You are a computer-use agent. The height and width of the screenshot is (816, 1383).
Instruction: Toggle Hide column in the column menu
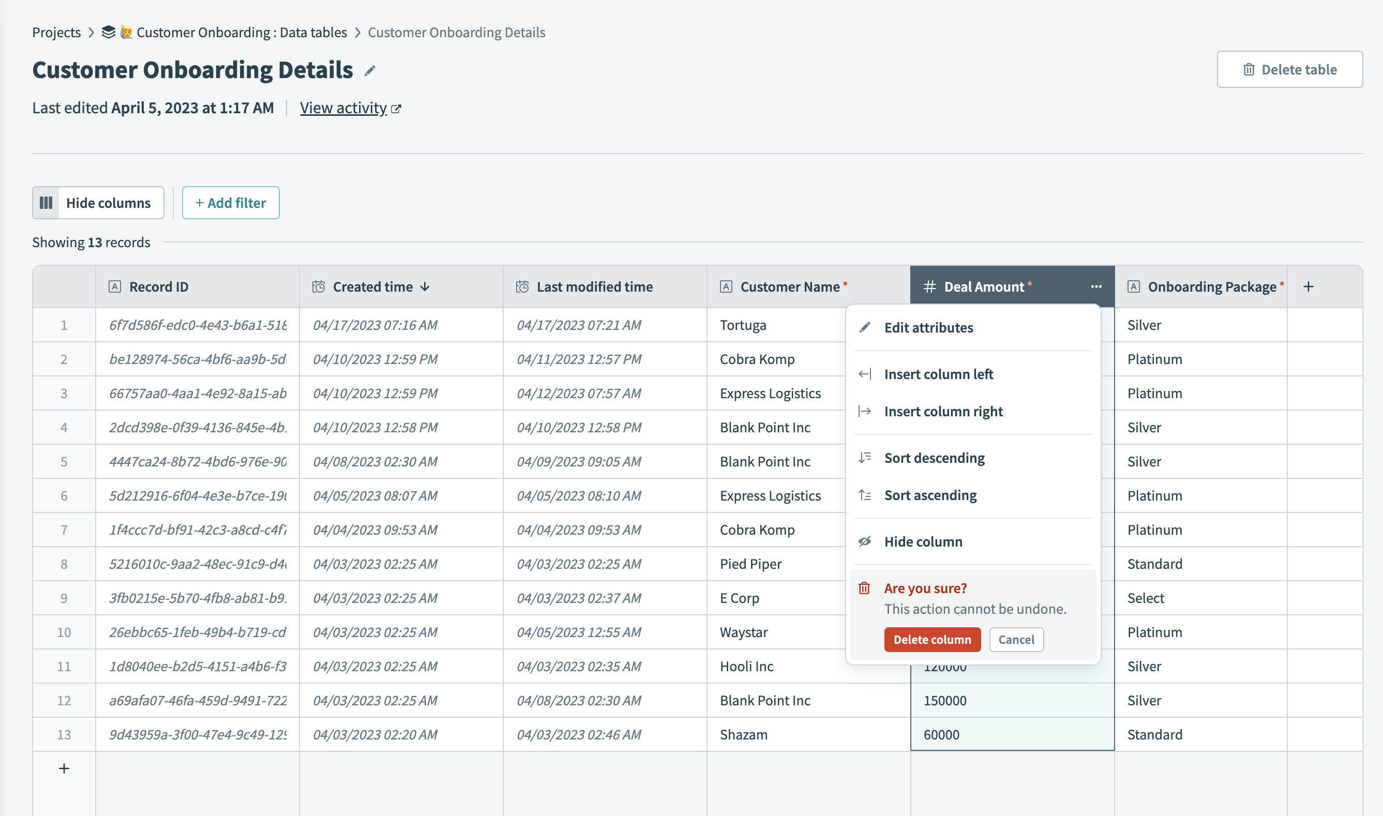coord(923,541)
